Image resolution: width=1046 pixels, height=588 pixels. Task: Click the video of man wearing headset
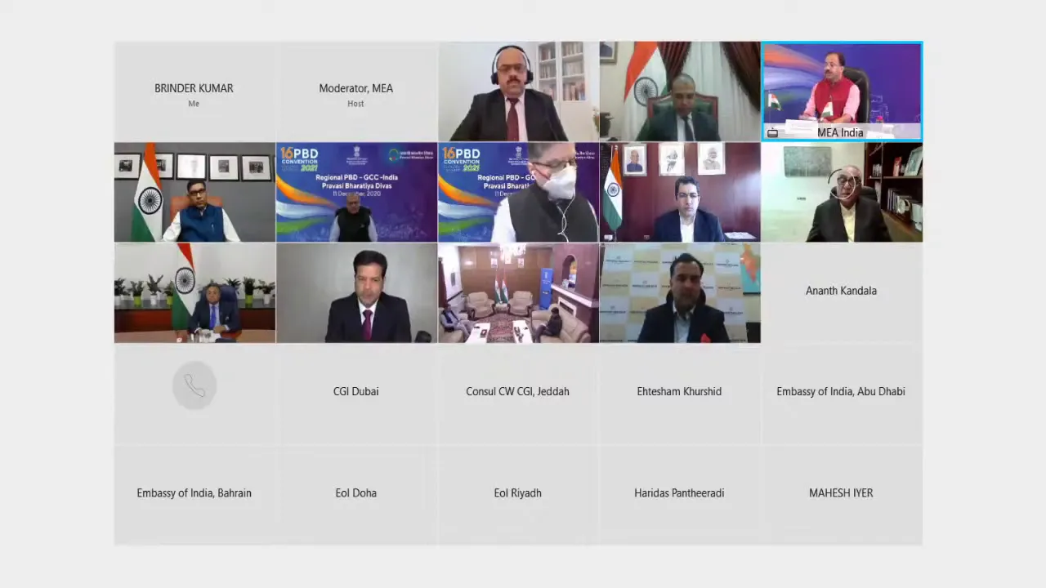(518, 91)
